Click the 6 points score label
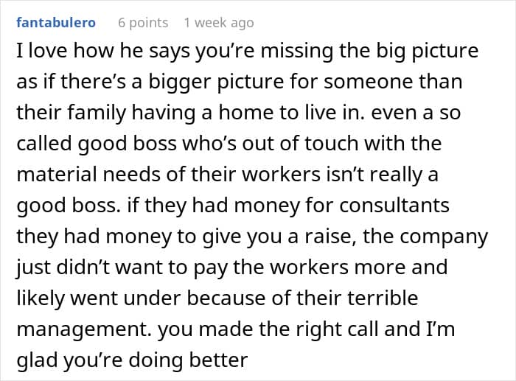 (143, 23)
